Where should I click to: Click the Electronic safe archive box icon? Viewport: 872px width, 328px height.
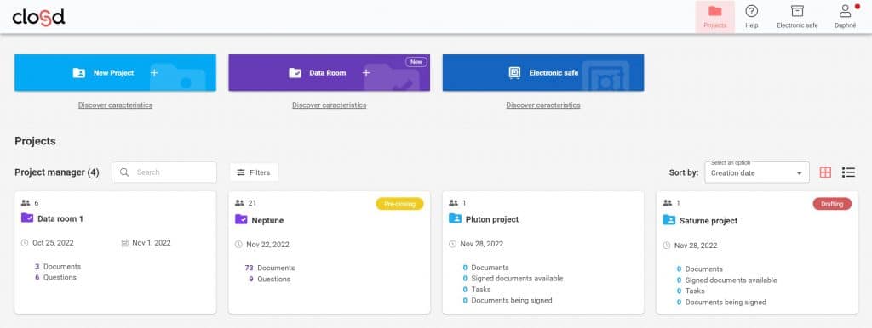(797, 11)
